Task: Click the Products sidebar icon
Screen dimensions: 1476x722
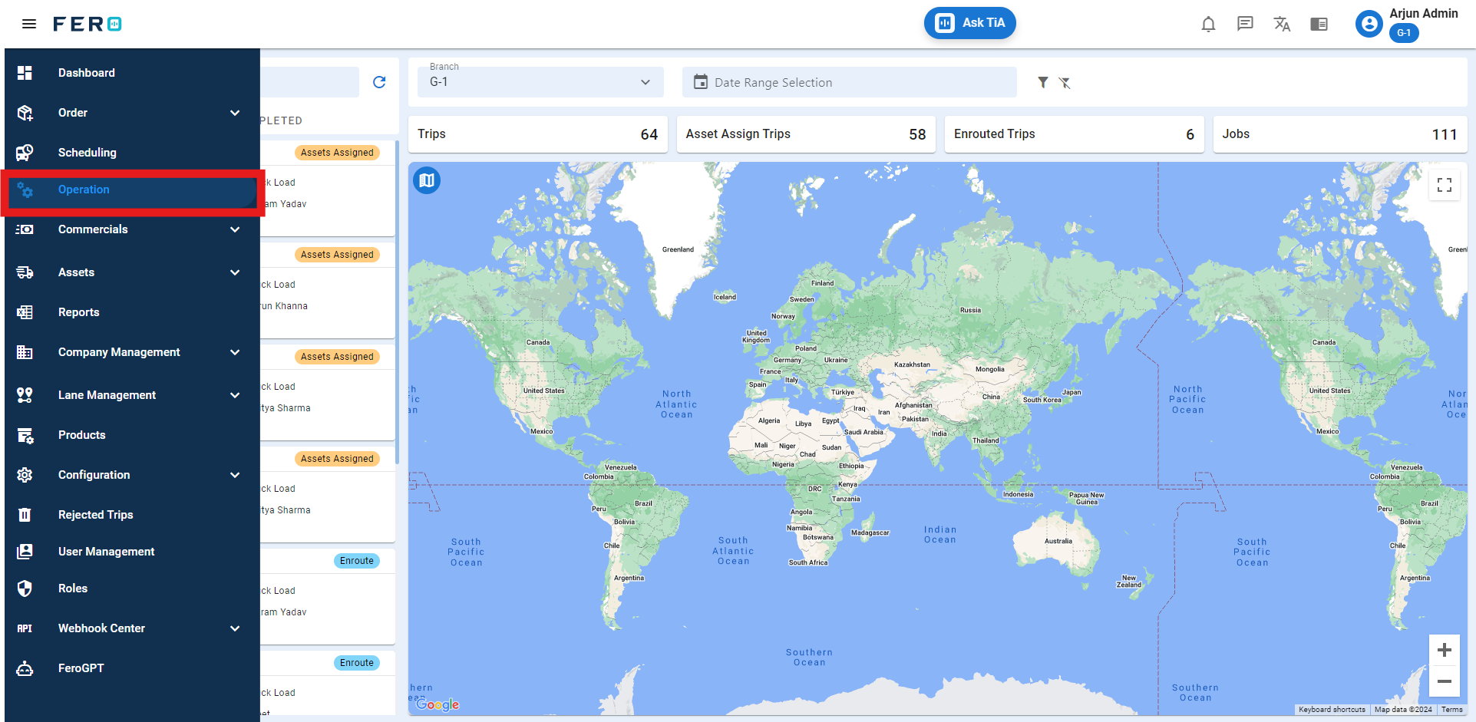Action: tap(25, 435)
